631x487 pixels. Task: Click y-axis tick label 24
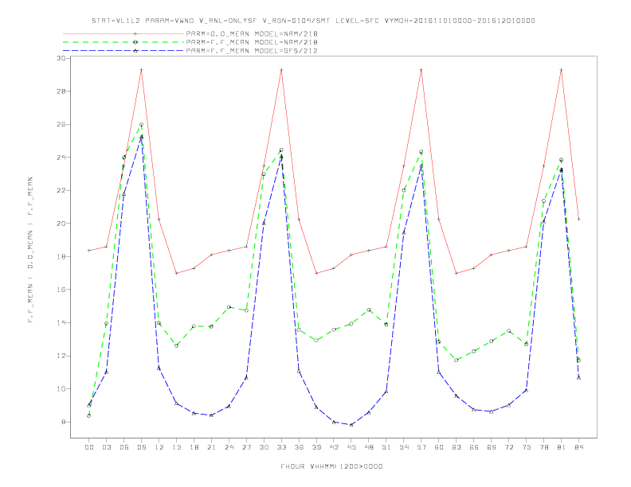coord(61,157)
